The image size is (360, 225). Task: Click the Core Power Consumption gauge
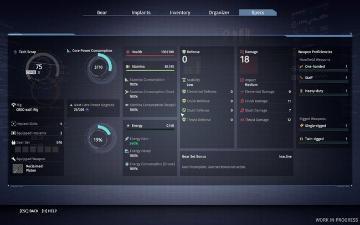tap(97, 68)
